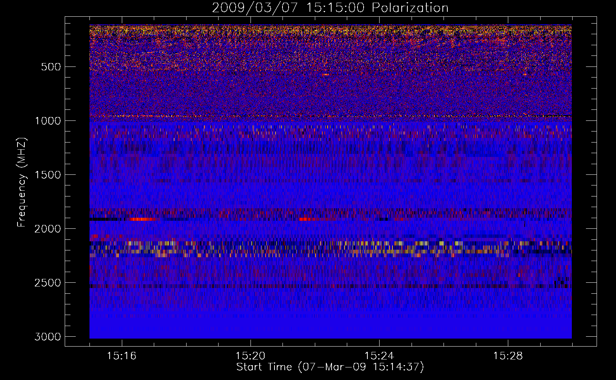The image size is (616, 380).
Task: Click the 'Frequency (MHZ)' axis label
Action: 22,182
